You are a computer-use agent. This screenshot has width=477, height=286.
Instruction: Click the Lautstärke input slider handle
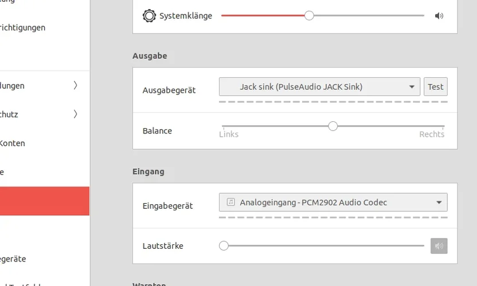coord(224,246)
